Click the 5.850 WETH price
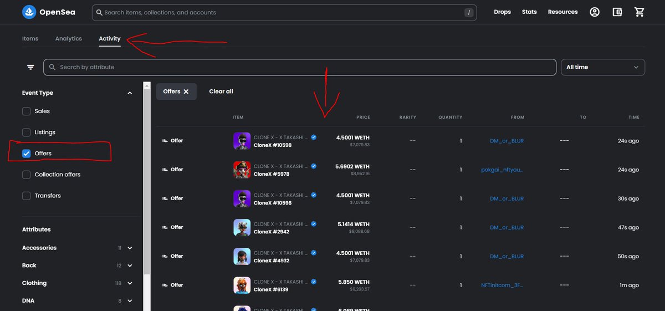The image size is (665, 311). [354, 282]
